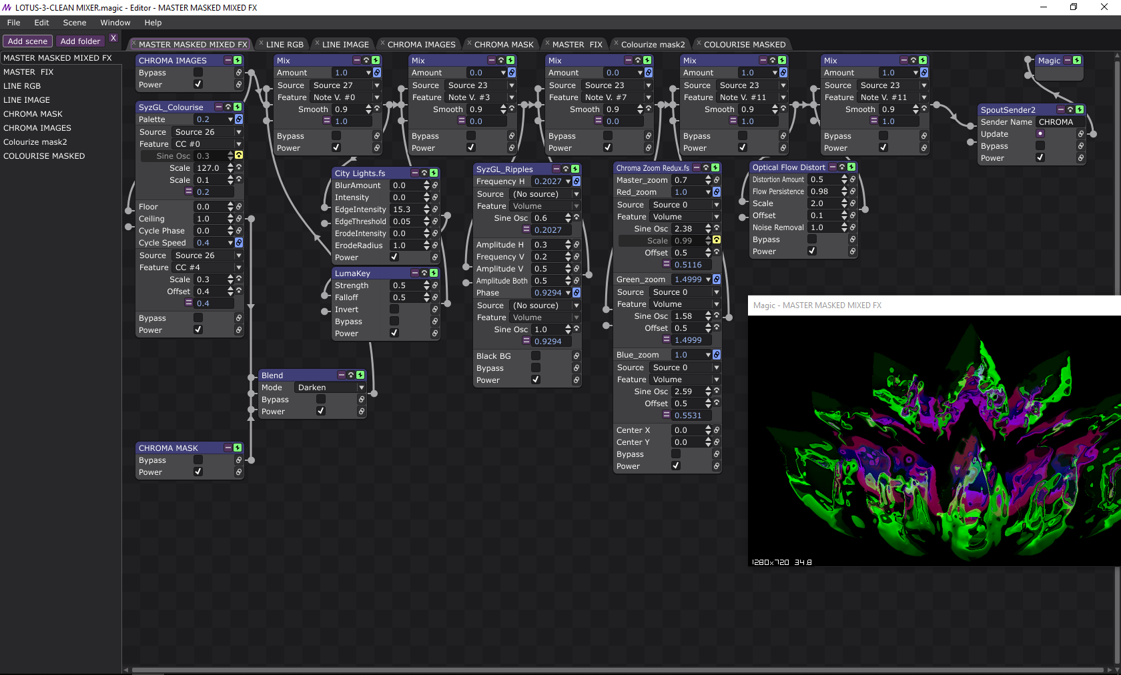
Task: Click the arc icon on City Lights.fs header
Action: pyautogui.click(x=424, y=173)
